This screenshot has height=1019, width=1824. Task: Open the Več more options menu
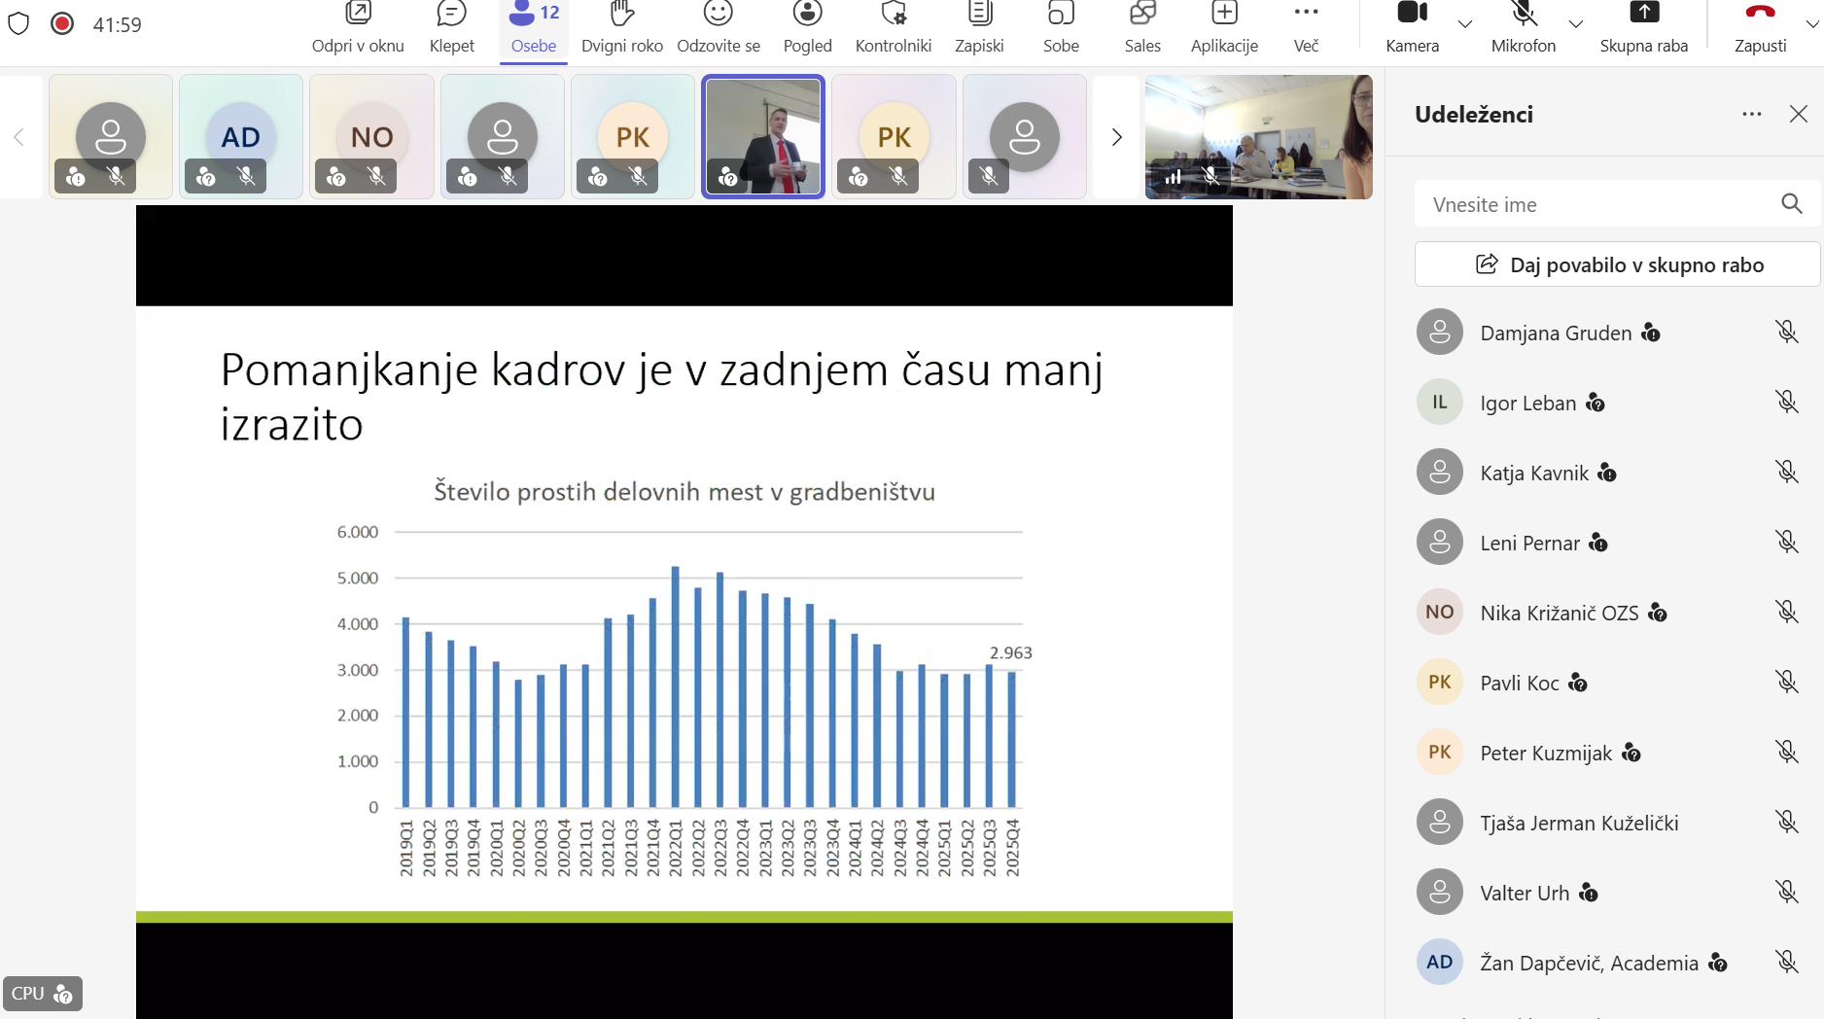(1306, 27)
